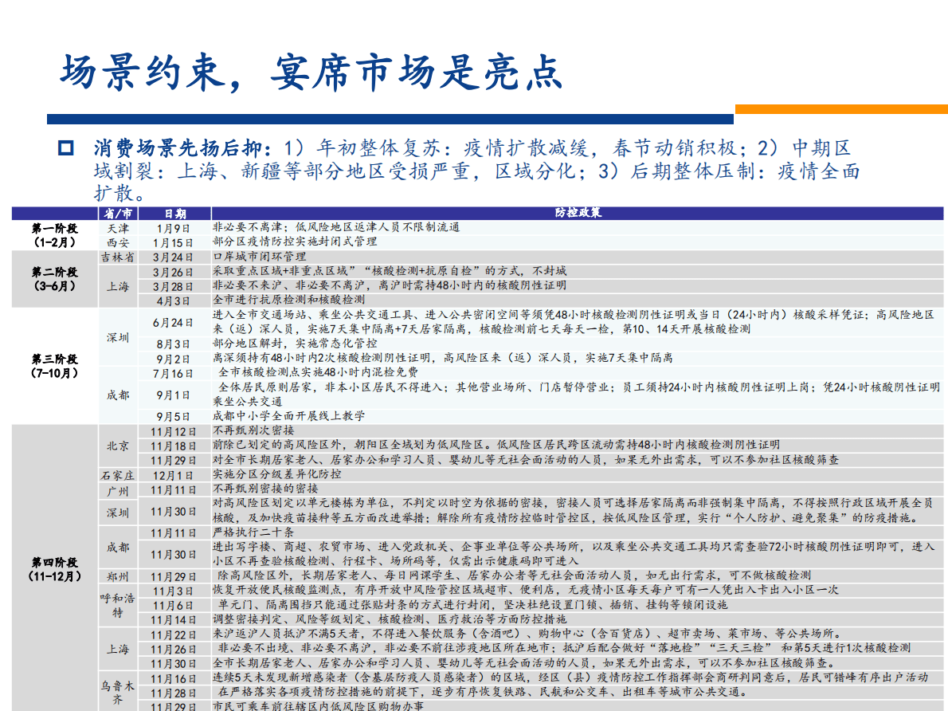Click the 呼和浩特 city cell
948x711 pixels.
tap(118, 605)
